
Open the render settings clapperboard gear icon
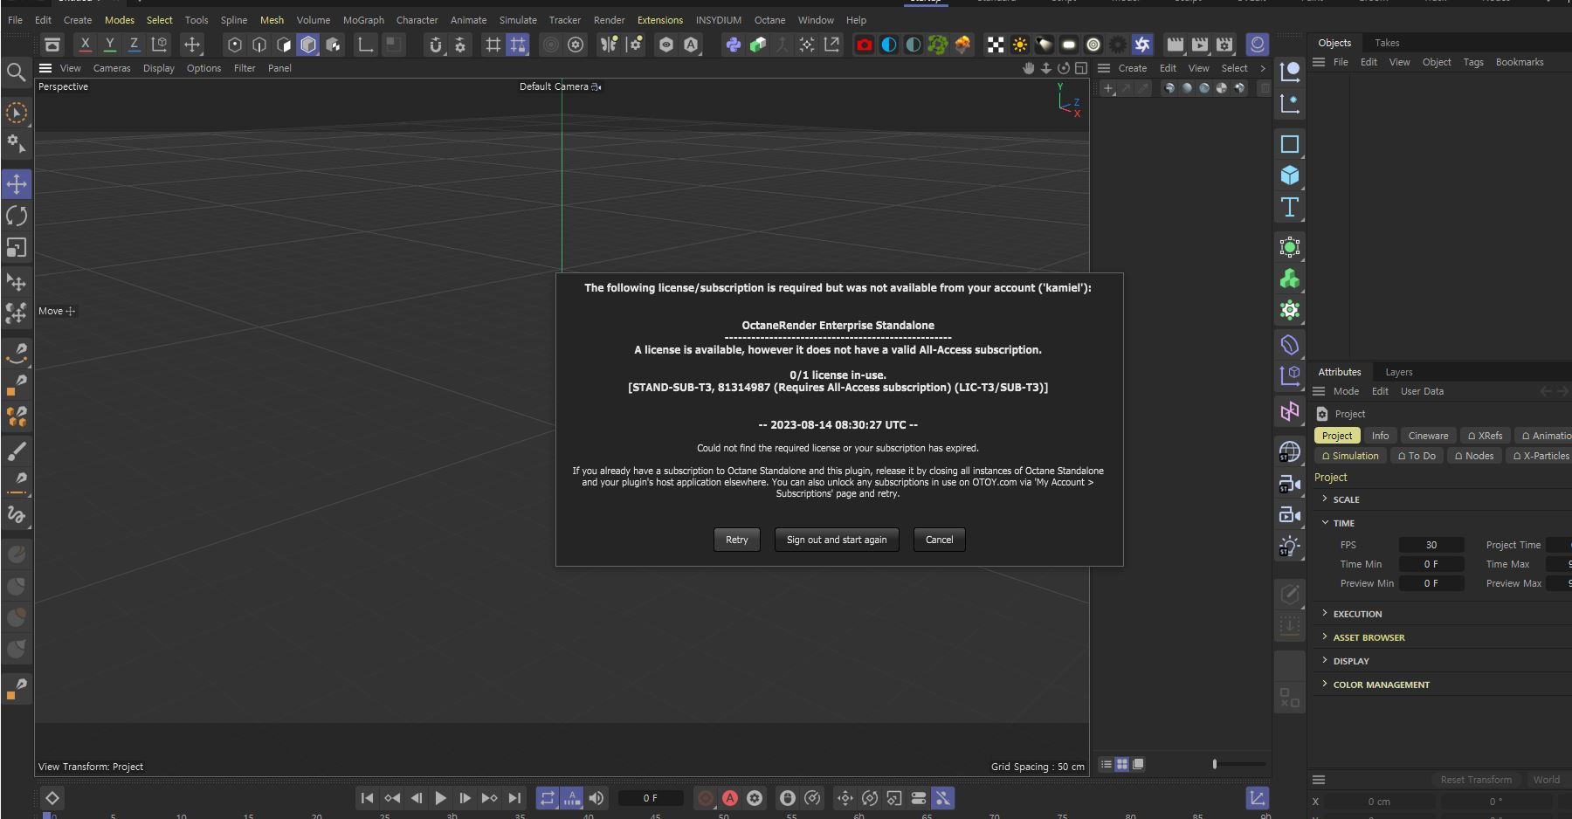[x=1225, y=45]
